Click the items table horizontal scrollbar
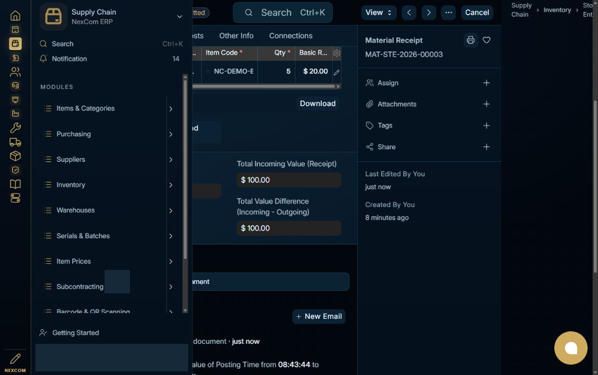 (263, 86)
